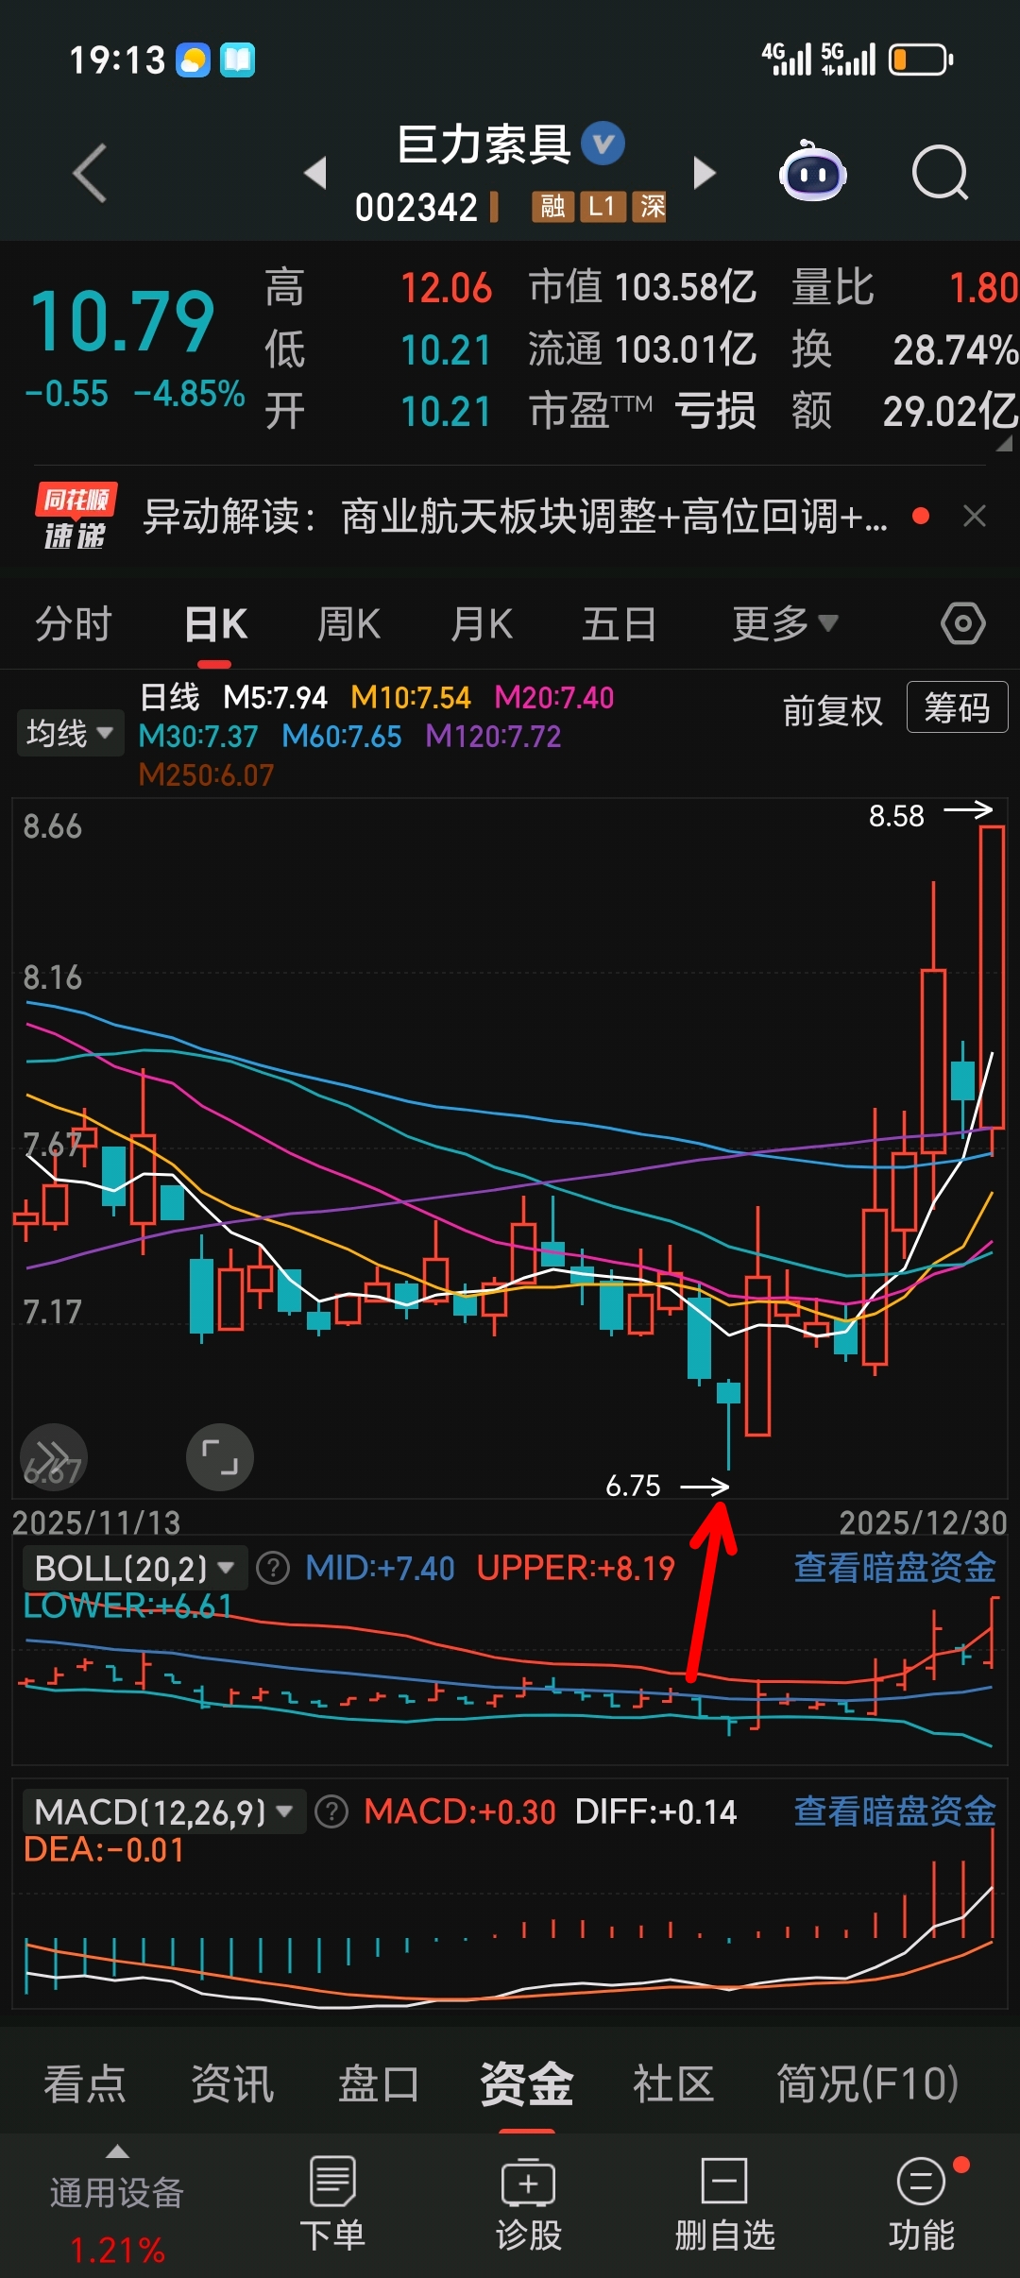The image size is (1020, 2278).
Task: Tap the back arrow icon
Action: [91, 173]
